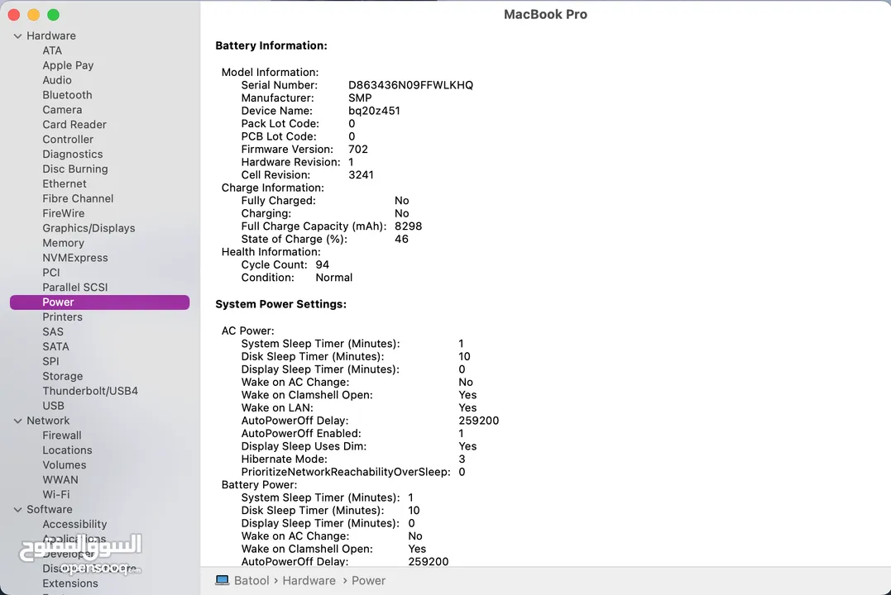The width and height of the screenshot is (891, 595).
Task: Open Printers entry
Action: (x=63, y=317)
